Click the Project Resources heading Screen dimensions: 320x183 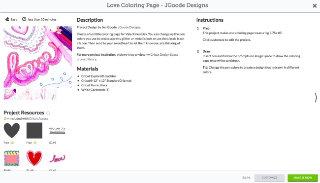point(24,112)
